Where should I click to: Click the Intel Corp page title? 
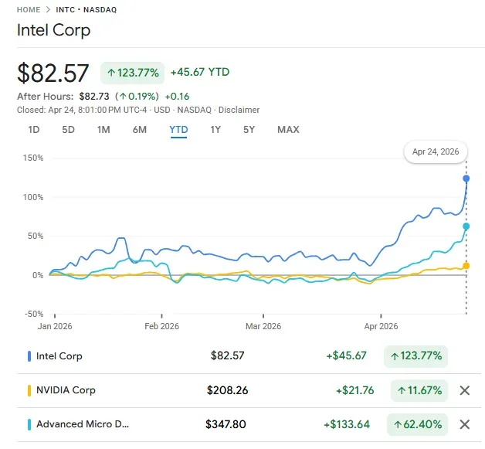(53, 30)
